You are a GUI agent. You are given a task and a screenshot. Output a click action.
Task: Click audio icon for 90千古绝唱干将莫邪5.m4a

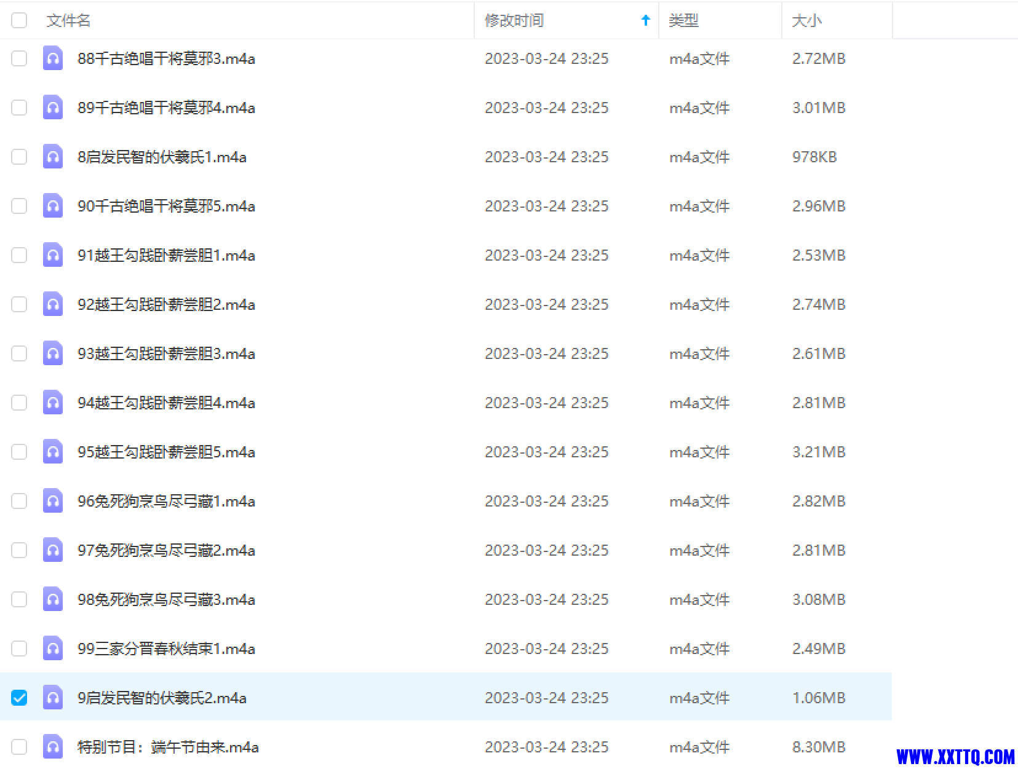53,206
